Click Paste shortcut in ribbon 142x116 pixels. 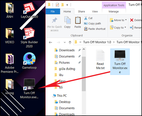coord(95,29)
